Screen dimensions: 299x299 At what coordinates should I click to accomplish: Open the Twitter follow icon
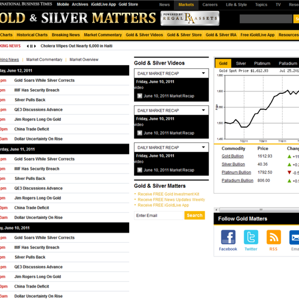pyautogui.click(x=251, y=237)
